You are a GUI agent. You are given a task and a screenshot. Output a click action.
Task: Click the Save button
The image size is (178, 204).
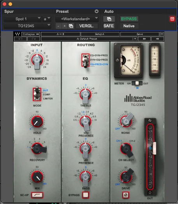[x=139, y=34]
